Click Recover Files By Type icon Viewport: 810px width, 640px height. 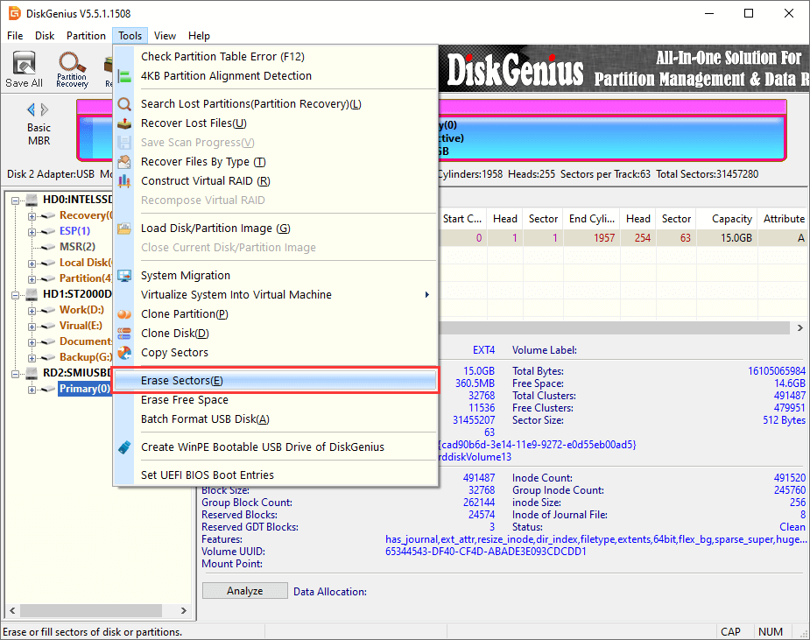click(x=124, y=162)
